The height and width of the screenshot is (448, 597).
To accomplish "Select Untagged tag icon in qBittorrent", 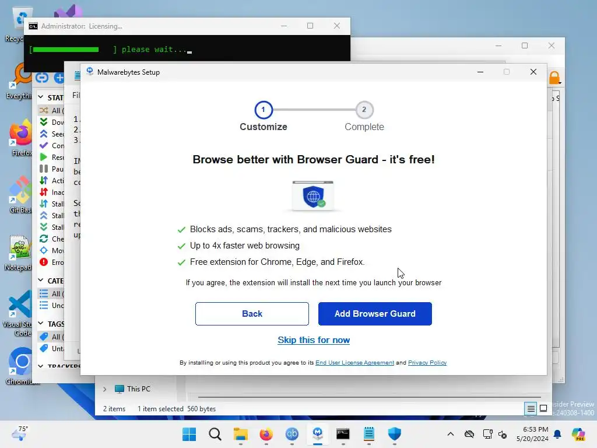I will (x=44, y=348).
